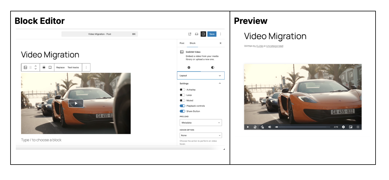
Task: Click the Replace button in block toolbar
Action: tap(60, 67)
